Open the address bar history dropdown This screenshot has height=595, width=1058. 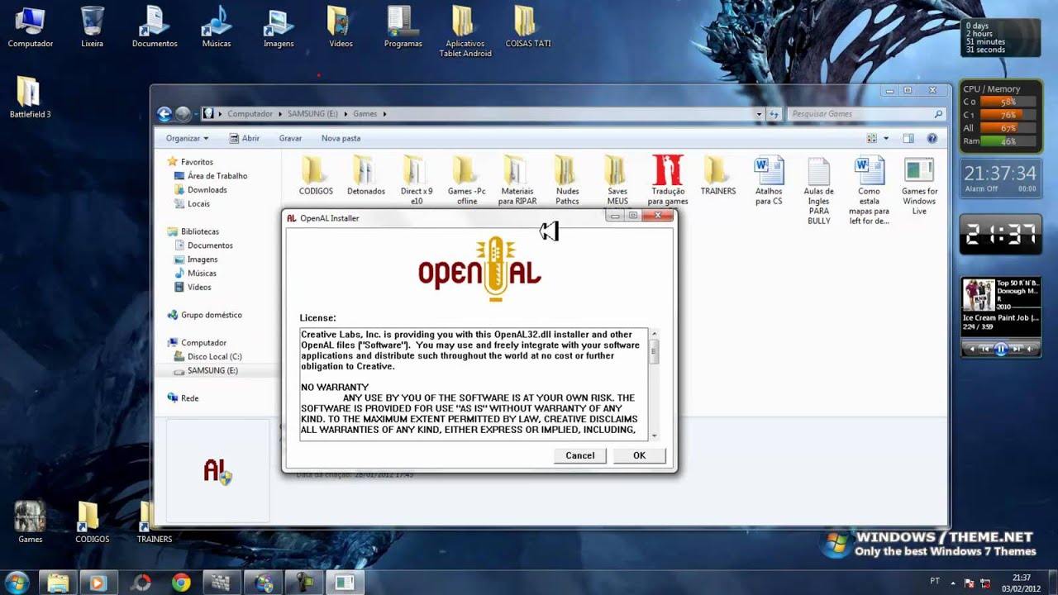click(x=759, y=114)
